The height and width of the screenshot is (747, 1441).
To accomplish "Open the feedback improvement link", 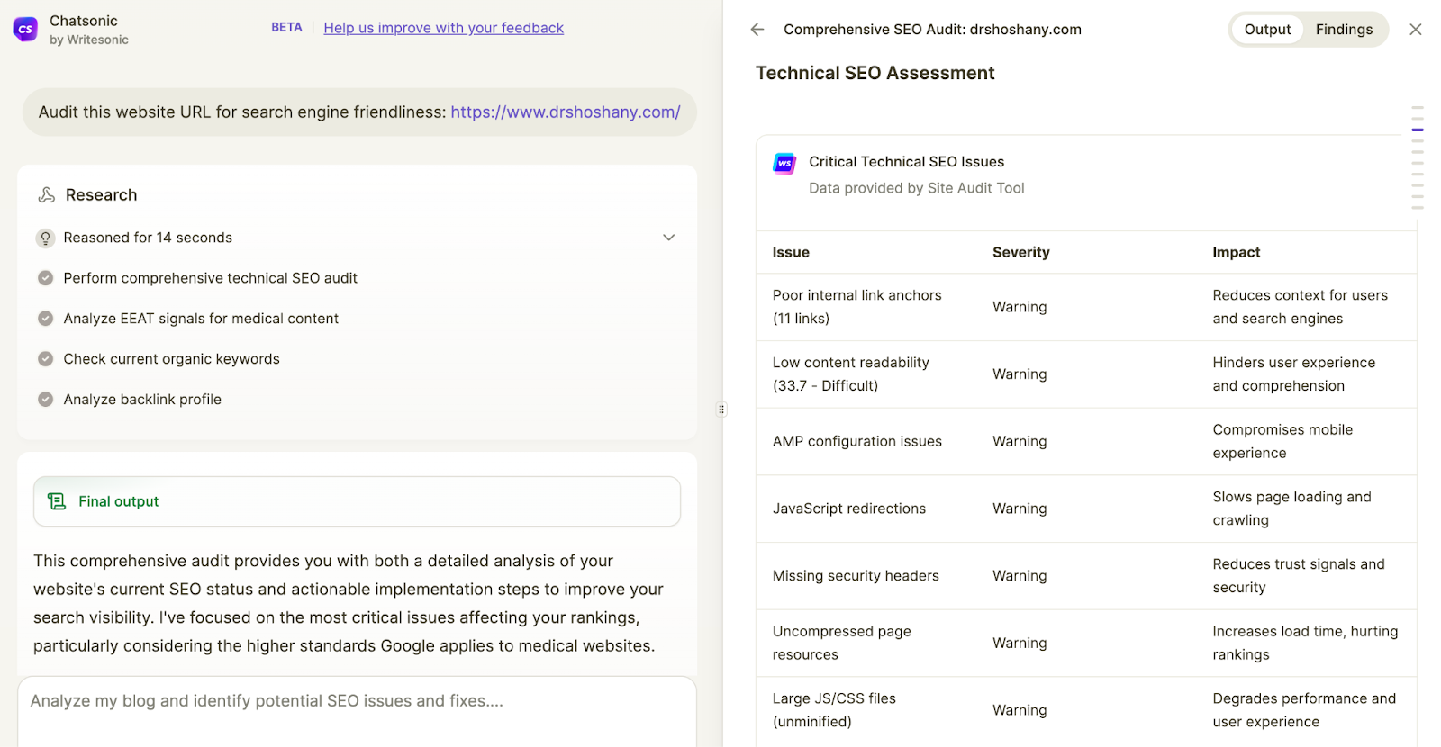I will (443, 28).
